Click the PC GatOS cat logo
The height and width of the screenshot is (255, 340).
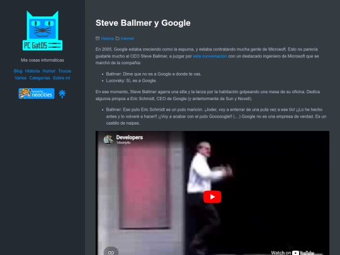[43, 31]
